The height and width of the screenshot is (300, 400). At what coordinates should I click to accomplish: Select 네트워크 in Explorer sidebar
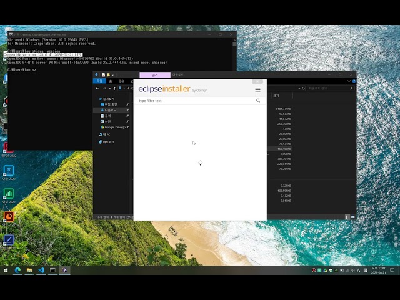107,142
